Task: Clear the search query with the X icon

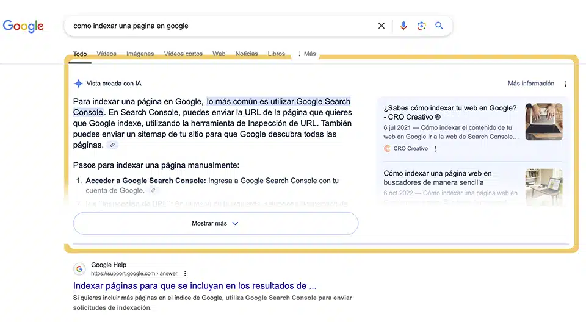Action: (381, 26)
